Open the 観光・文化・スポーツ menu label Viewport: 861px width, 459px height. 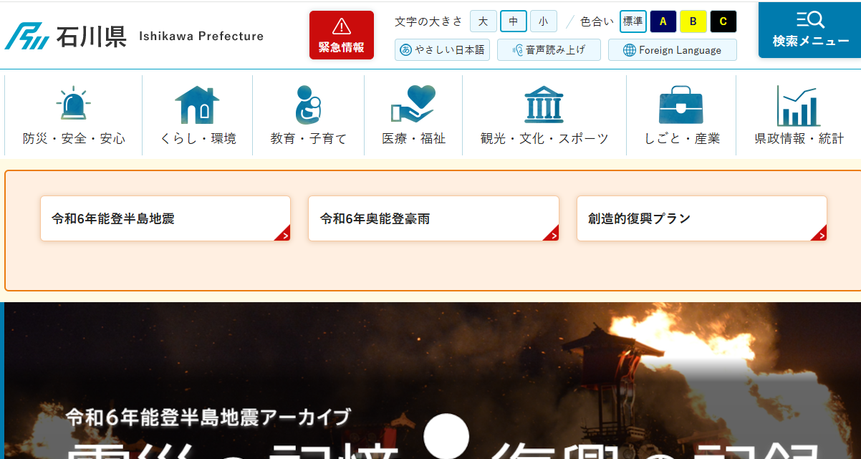tap(544, 139)
